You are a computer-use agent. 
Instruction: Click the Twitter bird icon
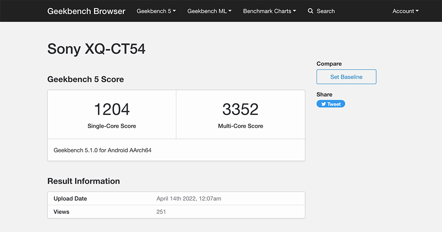pyautogui.click(x=324, y=104)
